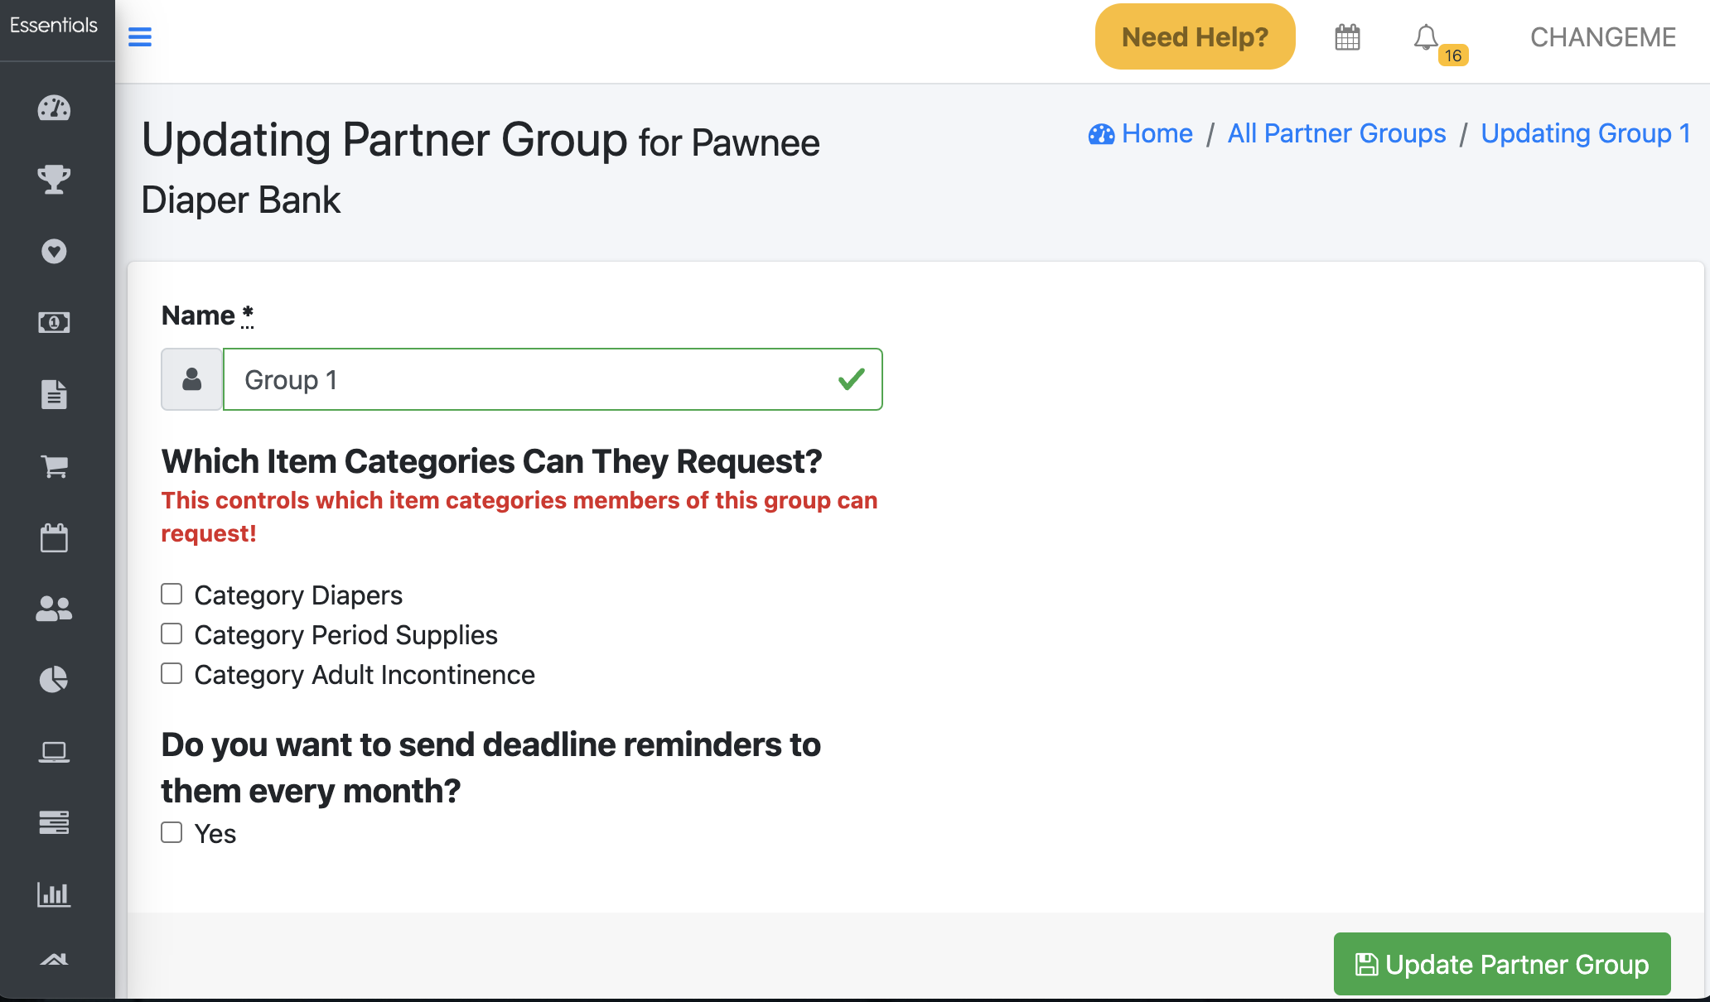This screenshot has width=1710, height=1002.
Task: Open the pie chart sidebar icon
Action: click(54, 680)
